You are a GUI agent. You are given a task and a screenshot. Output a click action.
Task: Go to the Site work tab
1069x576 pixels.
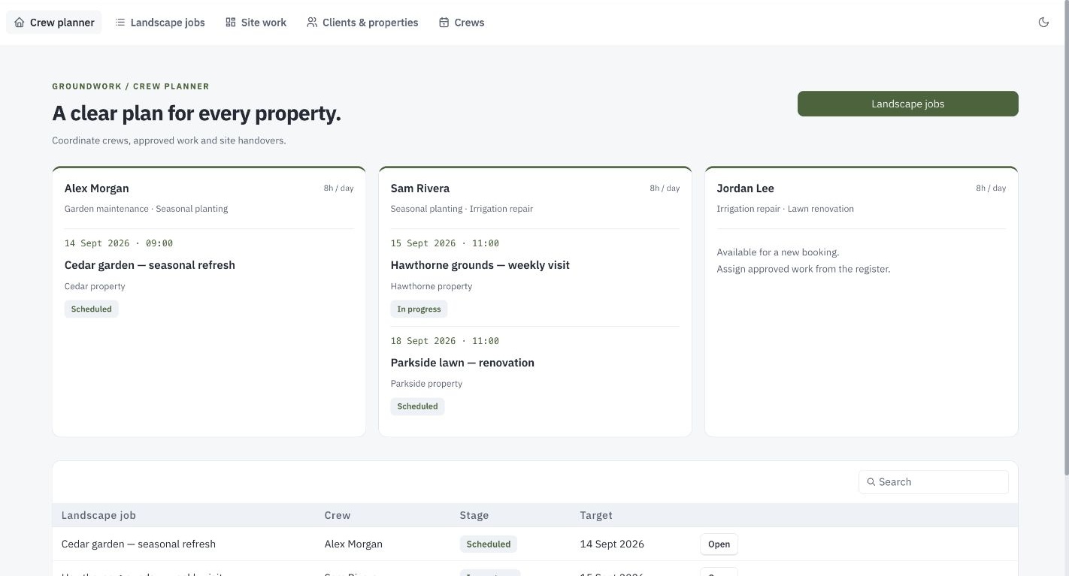256,23
